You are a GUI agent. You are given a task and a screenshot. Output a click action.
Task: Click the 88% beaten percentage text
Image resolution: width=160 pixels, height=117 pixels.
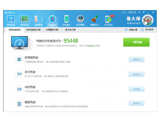91,46
